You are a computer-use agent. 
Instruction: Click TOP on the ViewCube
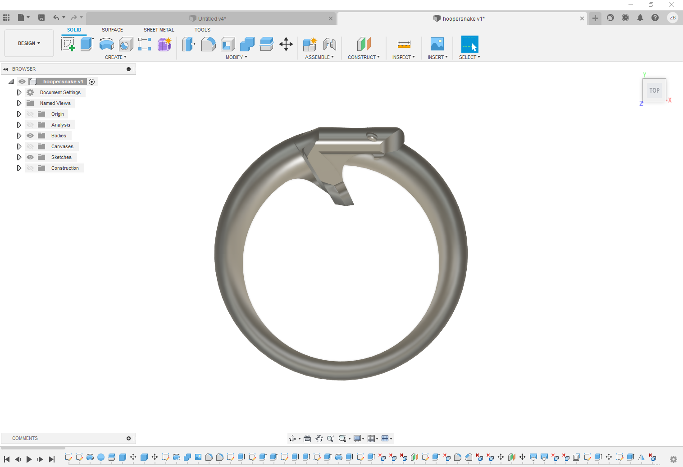pyautogui.click(x=654, y=90)
